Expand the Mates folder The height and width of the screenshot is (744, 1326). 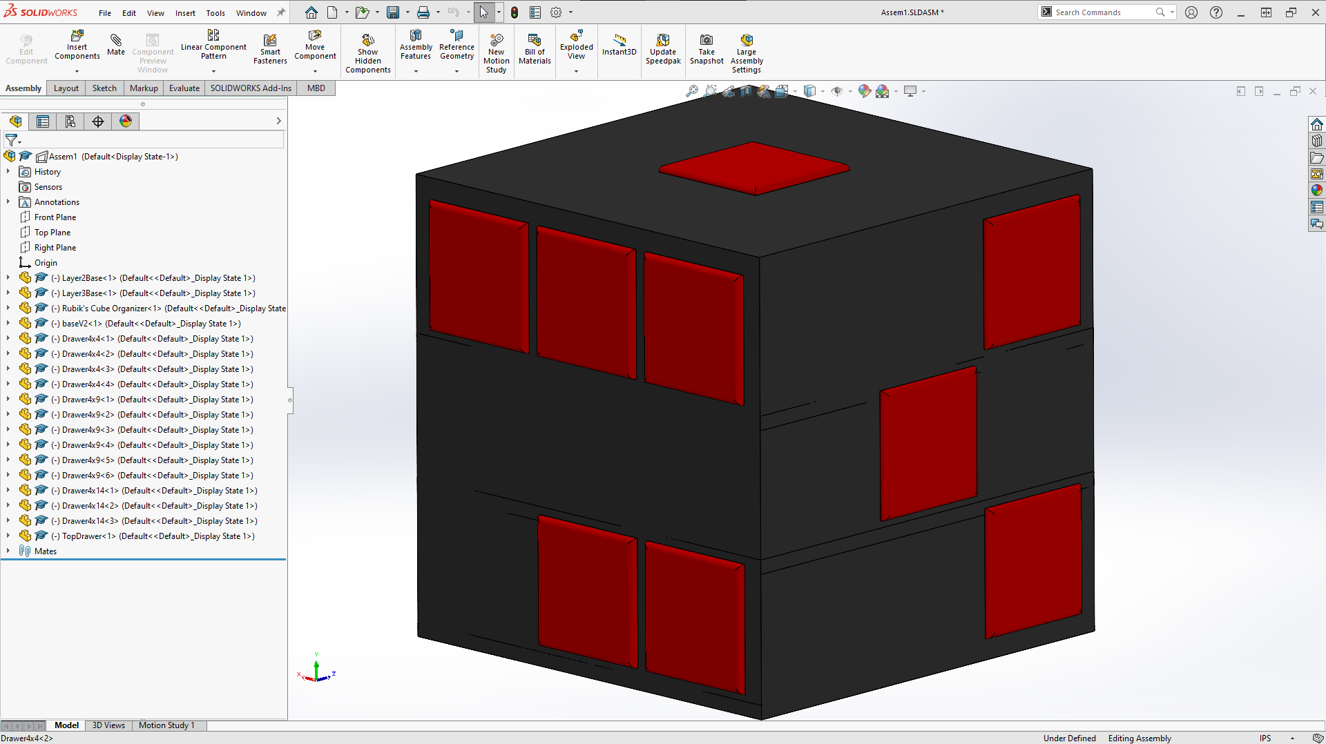8,551
